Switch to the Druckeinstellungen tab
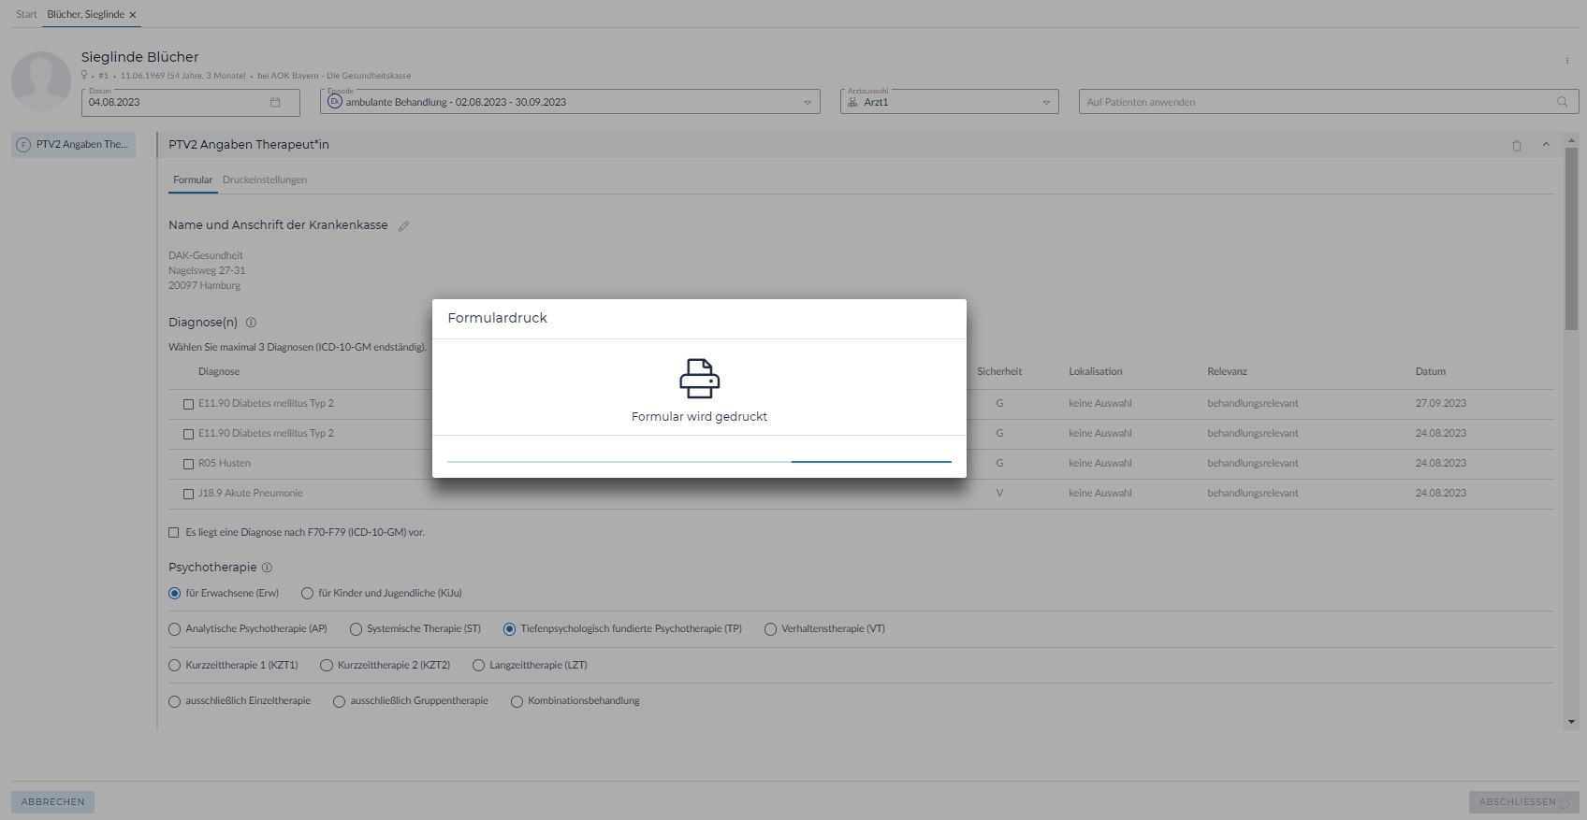 click(264, 180)
